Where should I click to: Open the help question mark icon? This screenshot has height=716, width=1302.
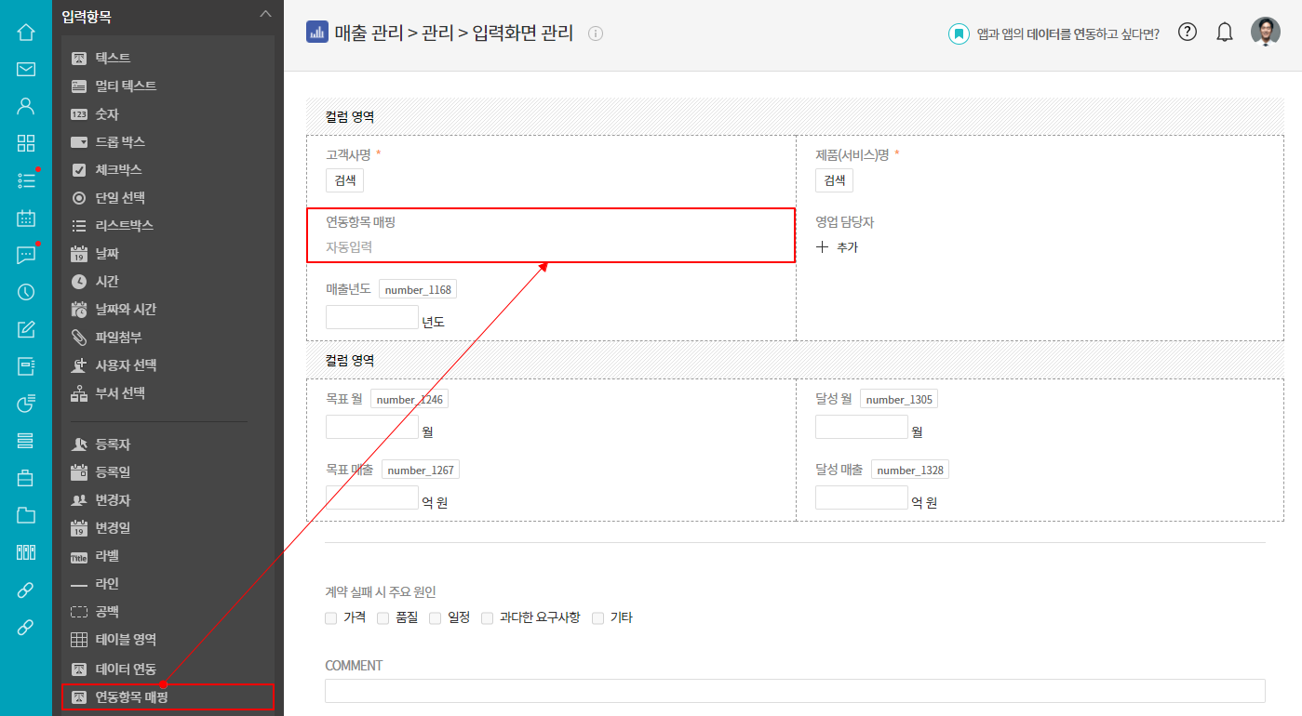click(1187, 32)
